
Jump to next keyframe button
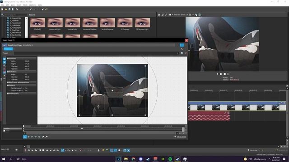coord(36,137)
